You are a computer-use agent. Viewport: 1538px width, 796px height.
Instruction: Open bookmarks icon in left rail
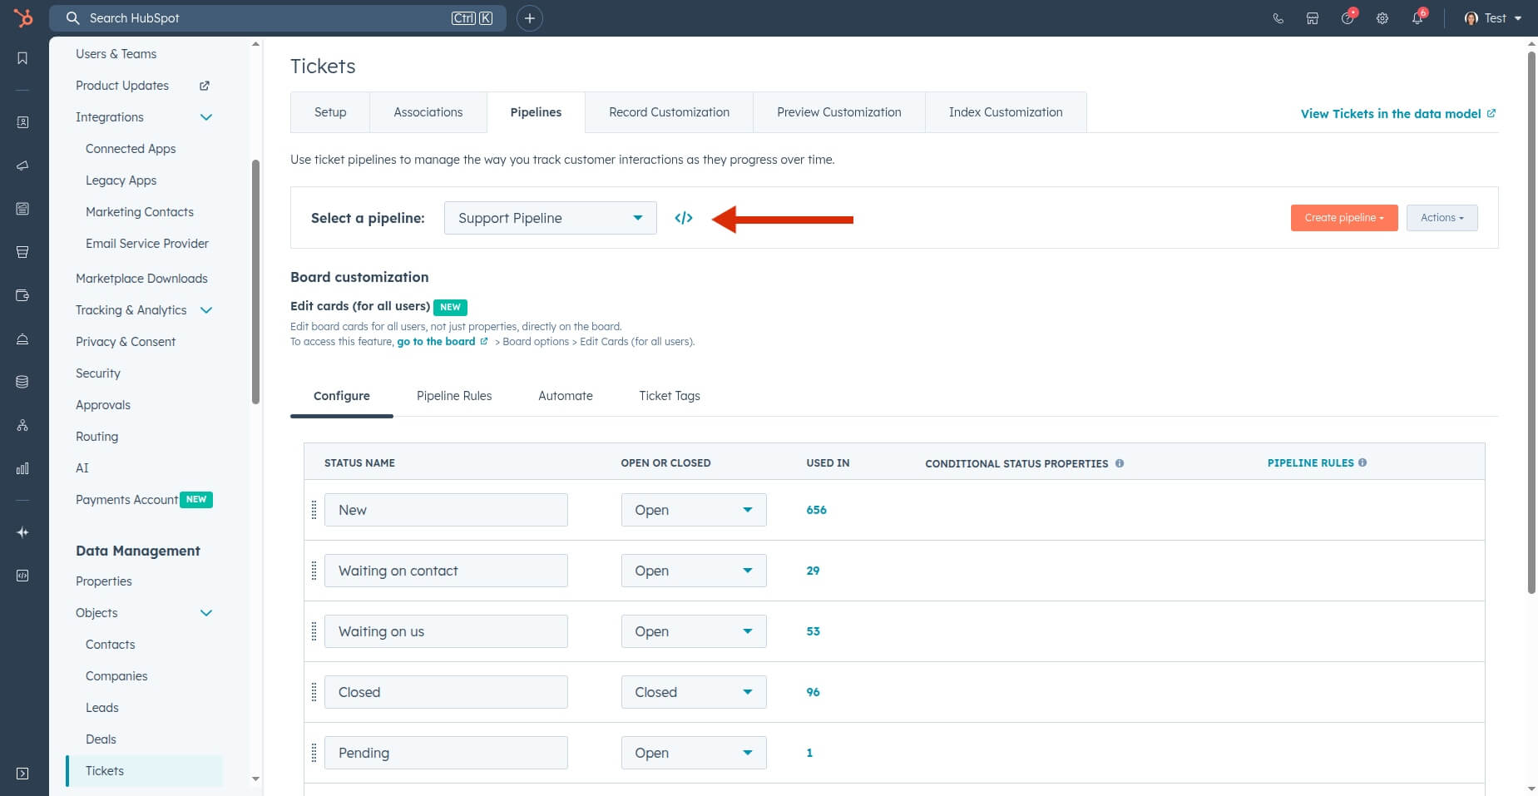(22, 58)
